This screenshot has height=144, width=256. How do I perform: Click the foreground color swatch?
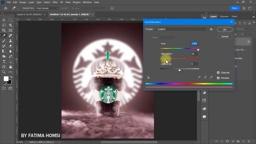tap(6, 79)
